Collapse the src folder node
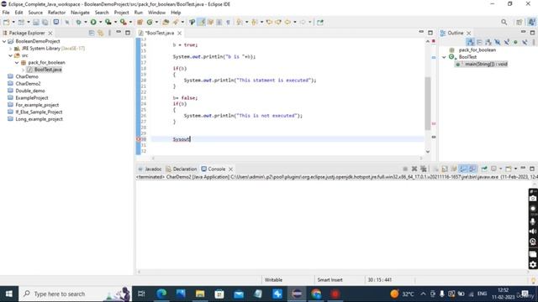Screen dimensions: 538x302 tap(11, 55)
